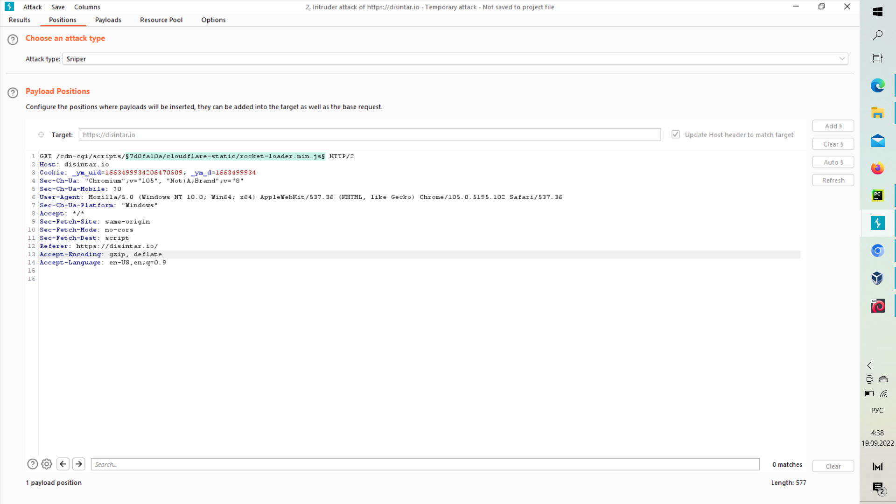The width and height of the screenshot is (896, 504).
Task: Click the Accept-Encoding header line
Action: coord(101,254)
